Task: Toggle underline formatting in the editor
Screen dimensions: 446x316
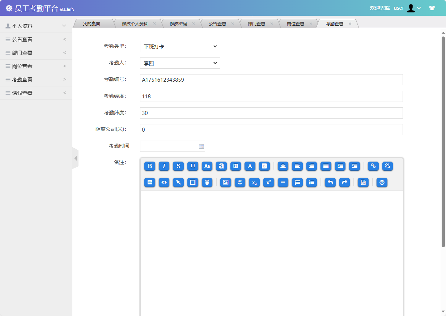Action: coord(193,166)
